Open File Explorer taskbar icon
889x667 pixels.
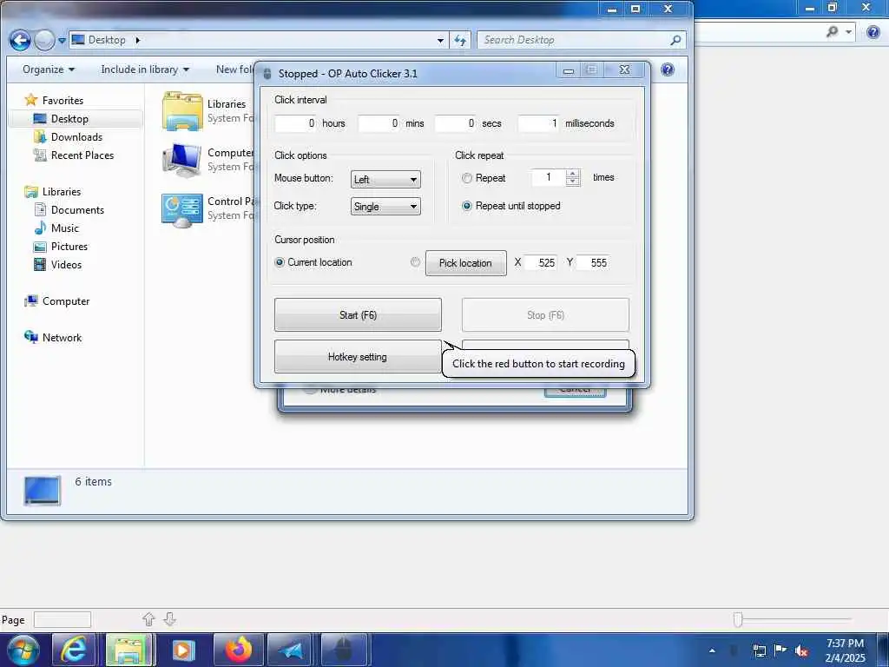[x=128, y=650]
